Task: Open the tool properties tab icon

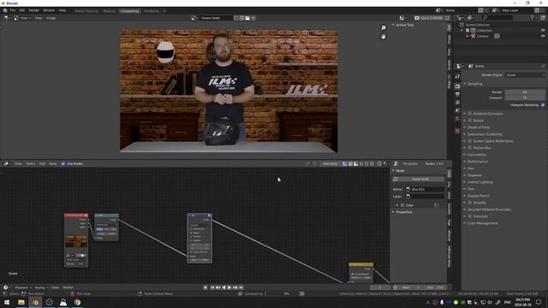Action: pyautogui.click(x=457, y=76)
